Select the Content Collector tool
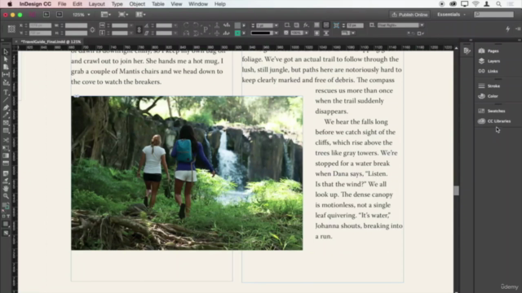 pos(6,83)
